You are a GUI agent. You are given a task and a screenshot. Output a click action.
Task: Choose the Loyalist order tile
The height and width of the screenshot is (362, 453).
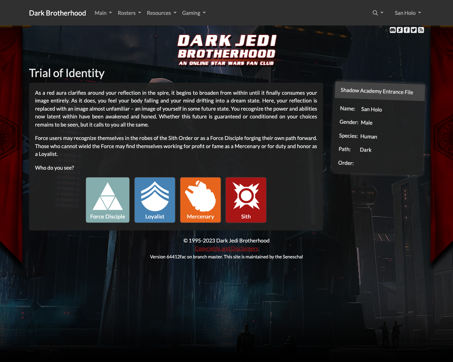click(x=155, y=200)
